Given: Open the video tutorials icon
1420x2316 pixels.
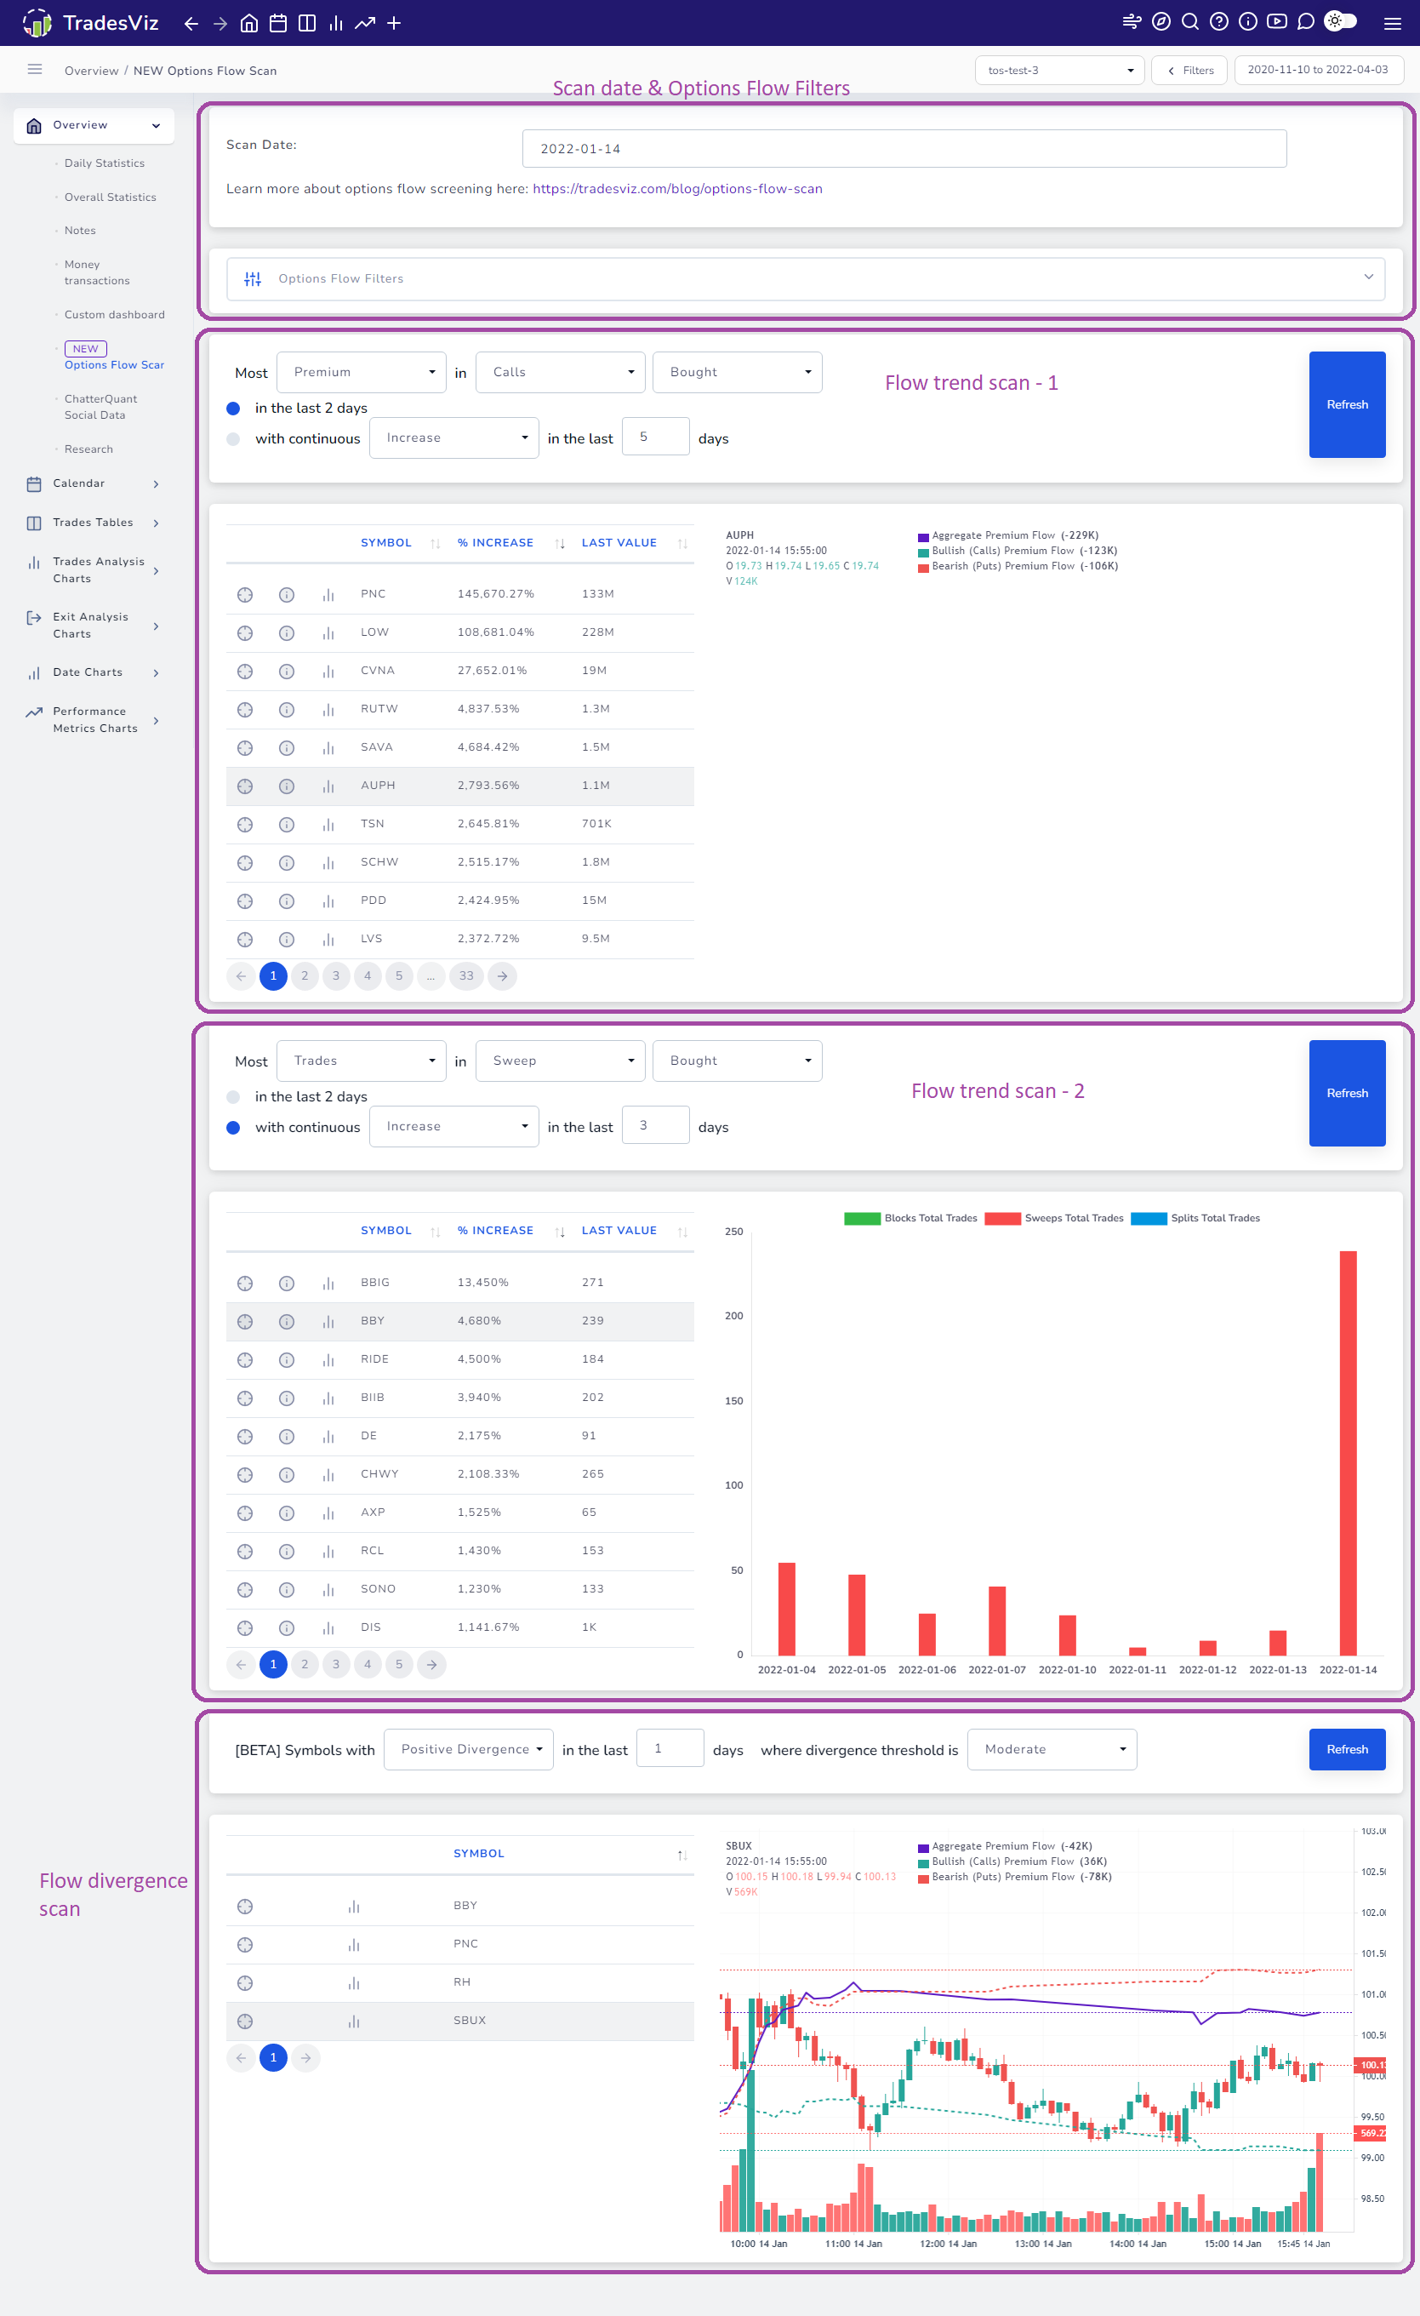Looking at the screenshot, I should 1276,21.
